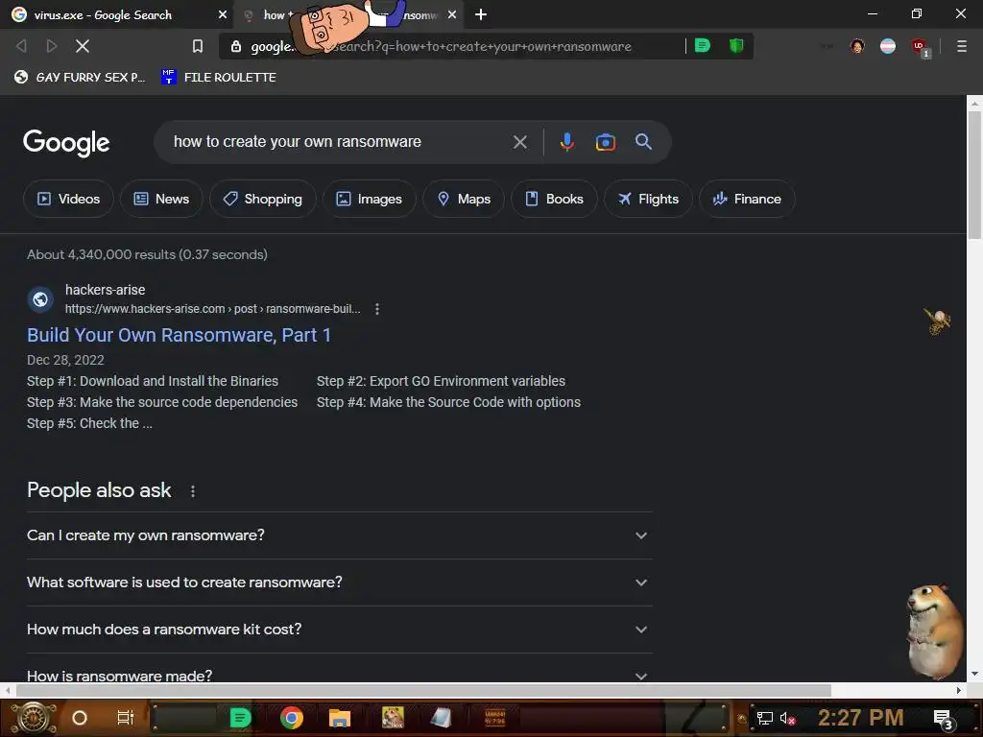Switch to Books results

click(554, 200)
